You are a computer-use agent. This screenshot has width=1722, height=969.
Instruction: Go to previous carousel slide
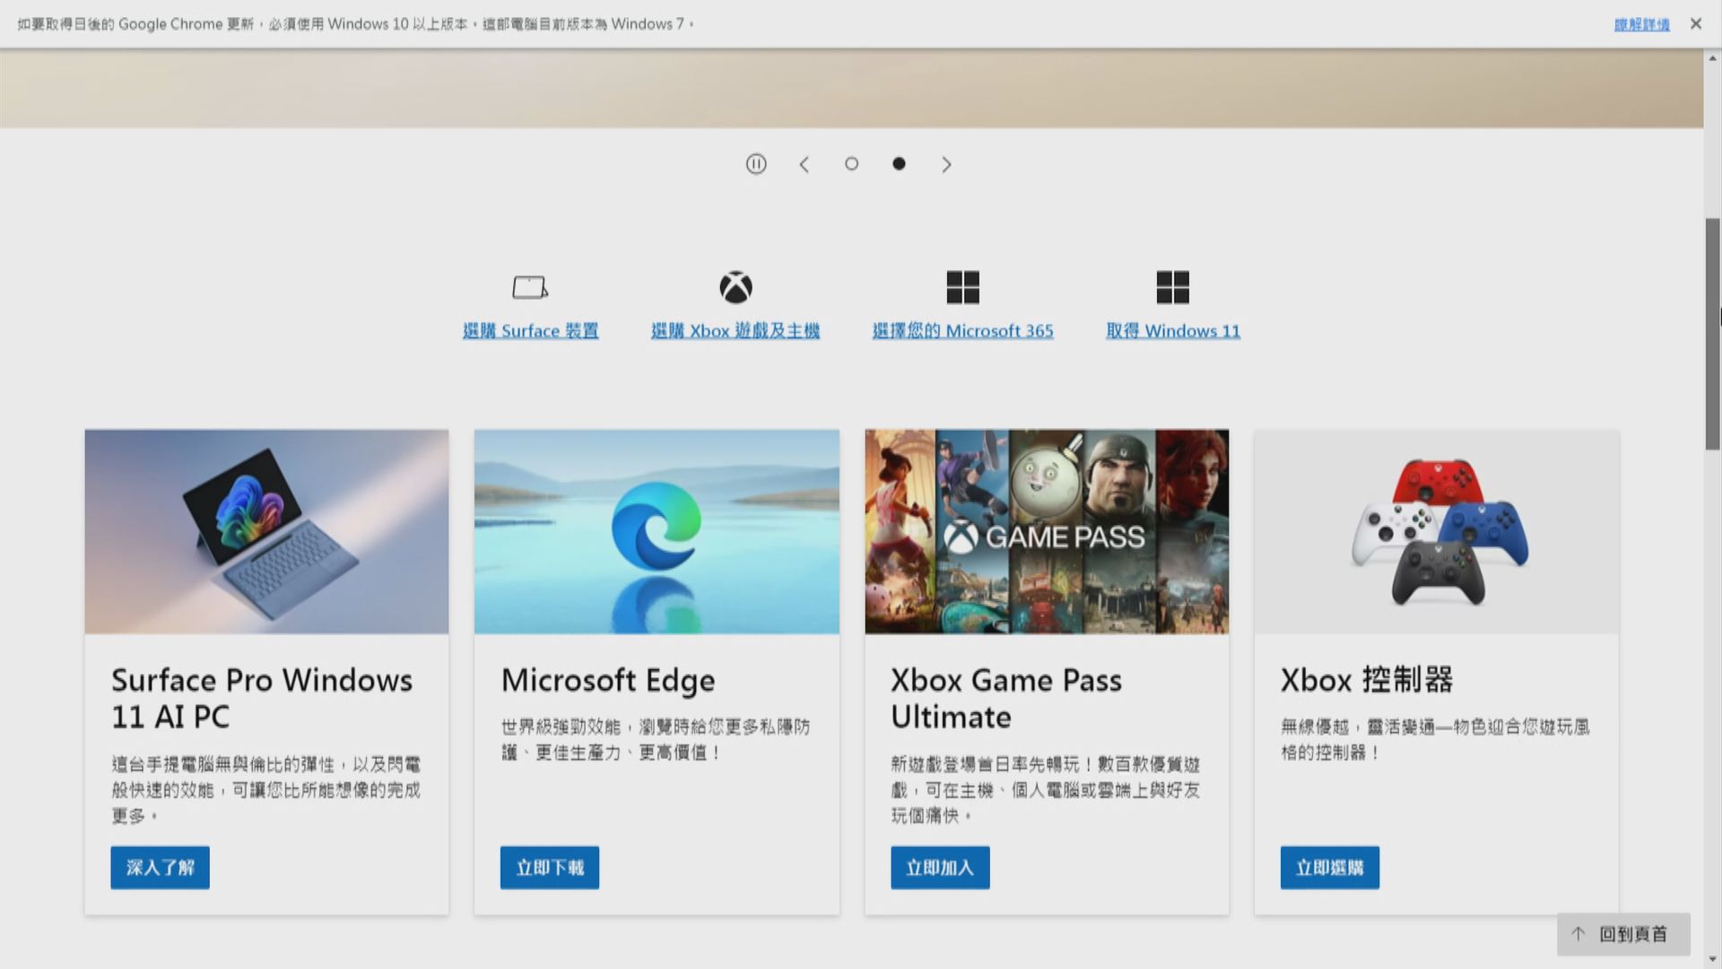tap(804, 164)
